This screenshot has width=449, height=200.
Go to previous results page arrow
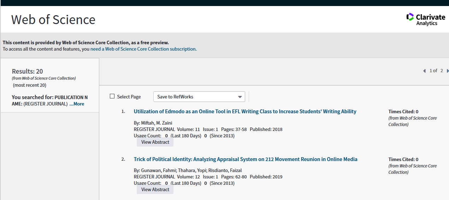pyautogui.click(x=424, y=71)
